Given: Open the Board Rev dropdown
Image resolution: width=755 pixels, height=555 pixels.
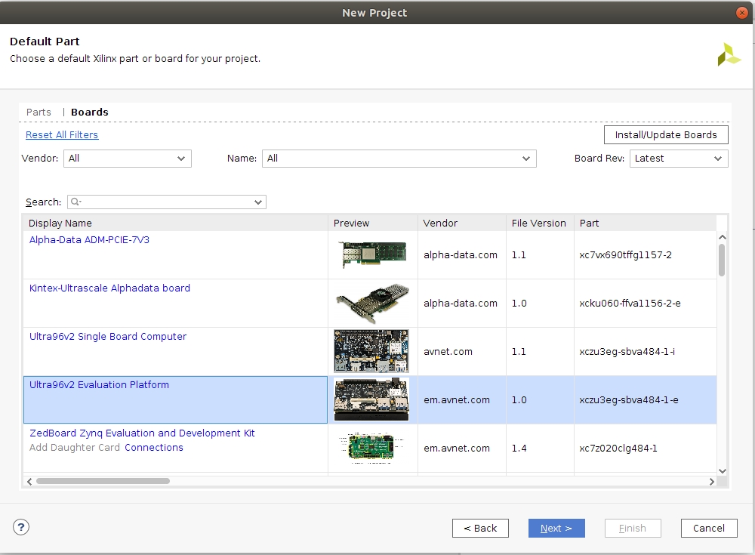Looking at the screenshot, I should click(678, 159).
